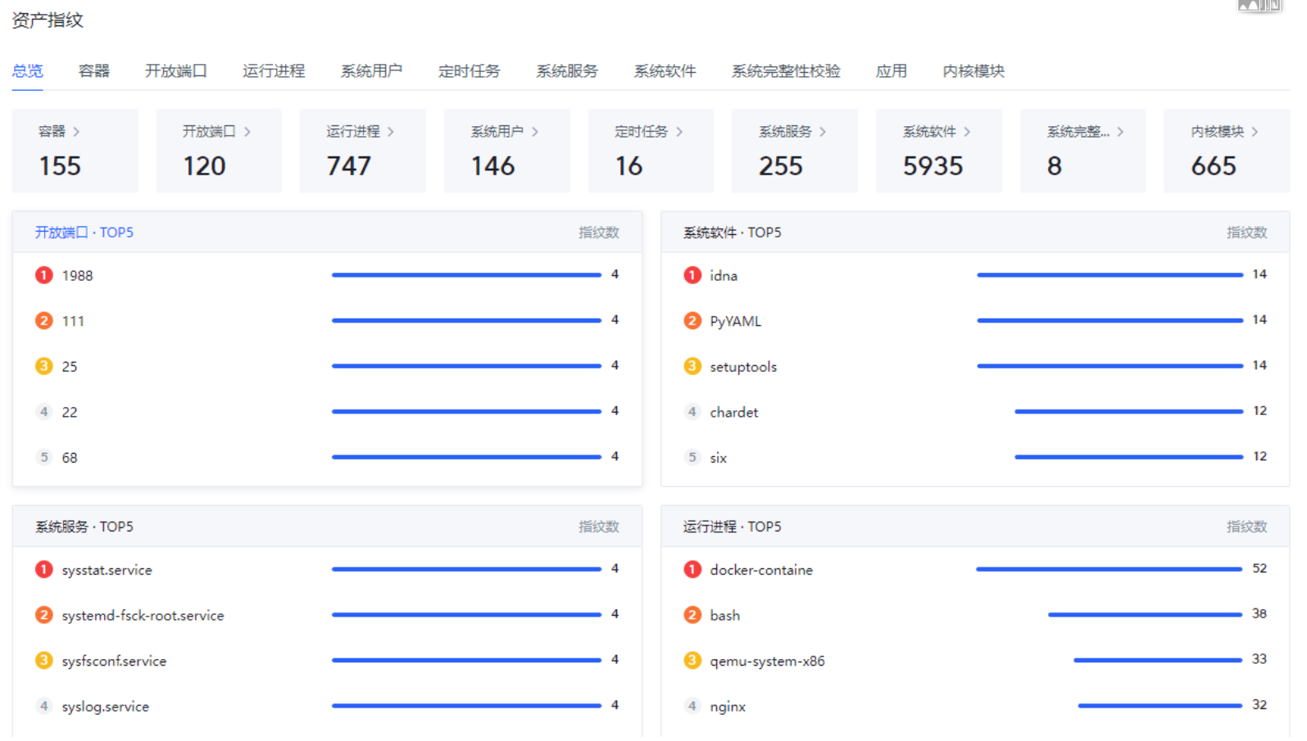Screen dimensions: 1307x741
Task: Click the red rank 1 badge beside port 1988
Action: pyautogui.click(x=44, y=275)
